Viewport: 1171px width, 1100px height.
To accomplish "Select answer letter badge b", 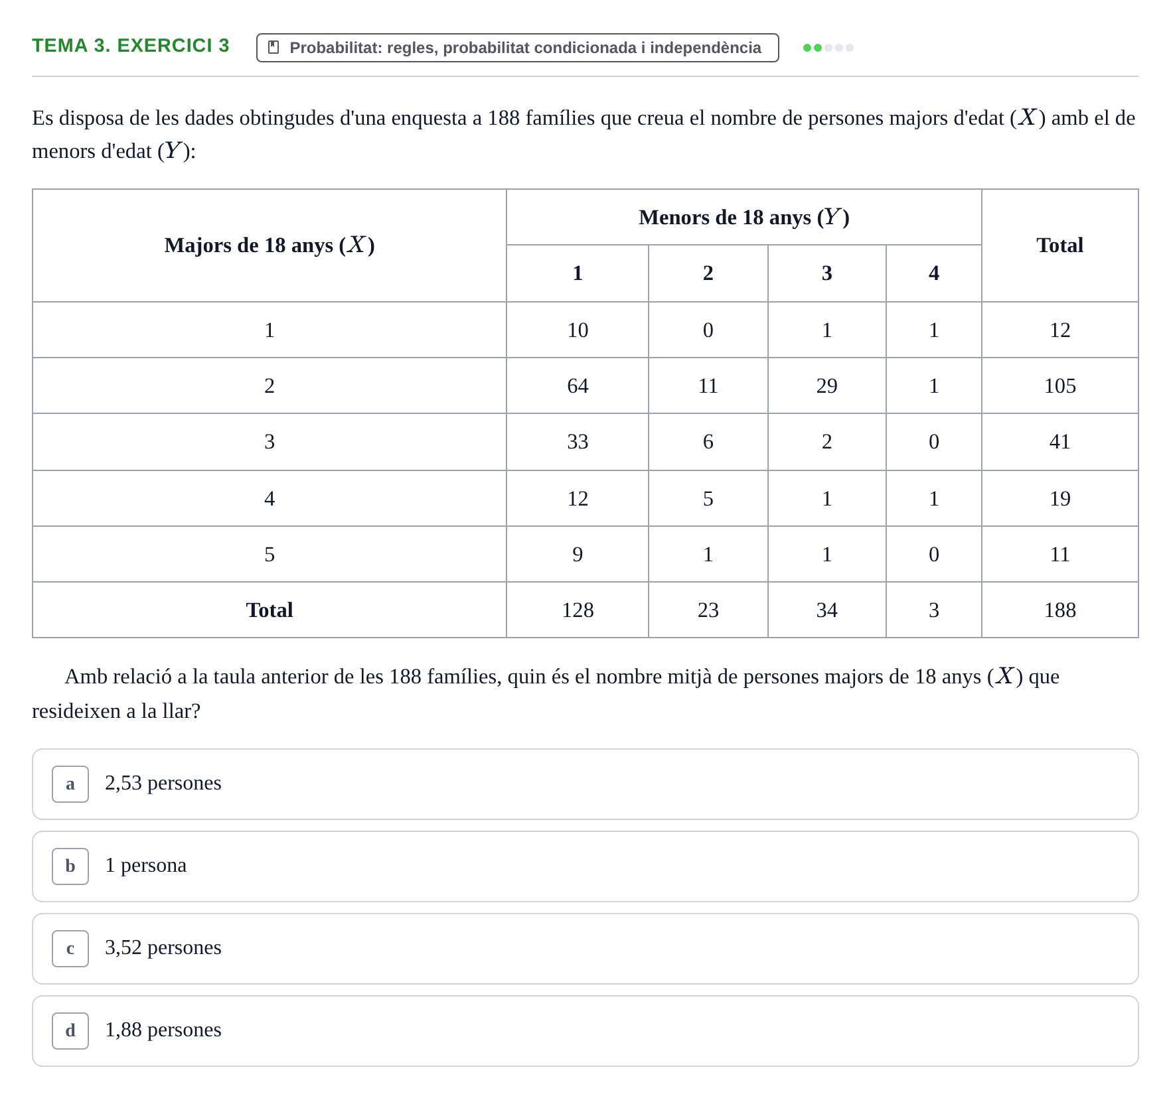I will tap(70, 866).
